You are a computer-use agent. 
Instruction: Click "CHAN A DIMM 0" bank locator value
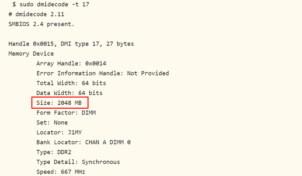[x=108, y=142]
